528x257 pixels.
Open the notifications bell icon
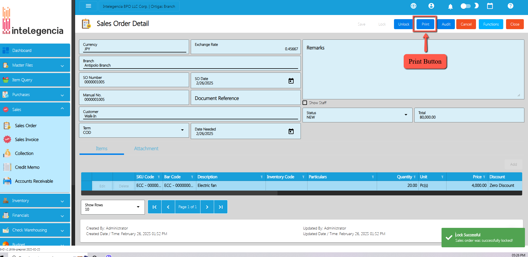click(450, 6)
